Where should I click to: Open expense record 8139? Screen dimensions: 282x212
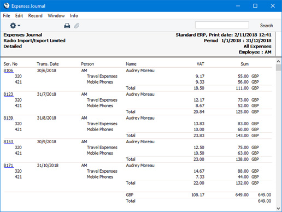[x=8, y=118]
